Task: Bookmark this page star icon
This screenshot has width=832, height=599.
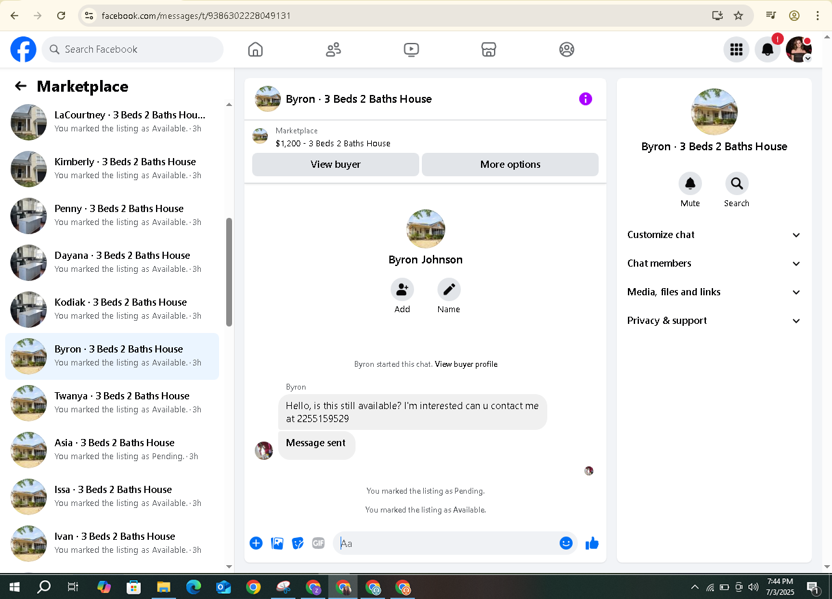Action: [738, 15]
